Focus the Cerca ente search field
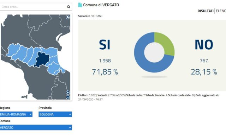226x139 pixels. (33, 7)
